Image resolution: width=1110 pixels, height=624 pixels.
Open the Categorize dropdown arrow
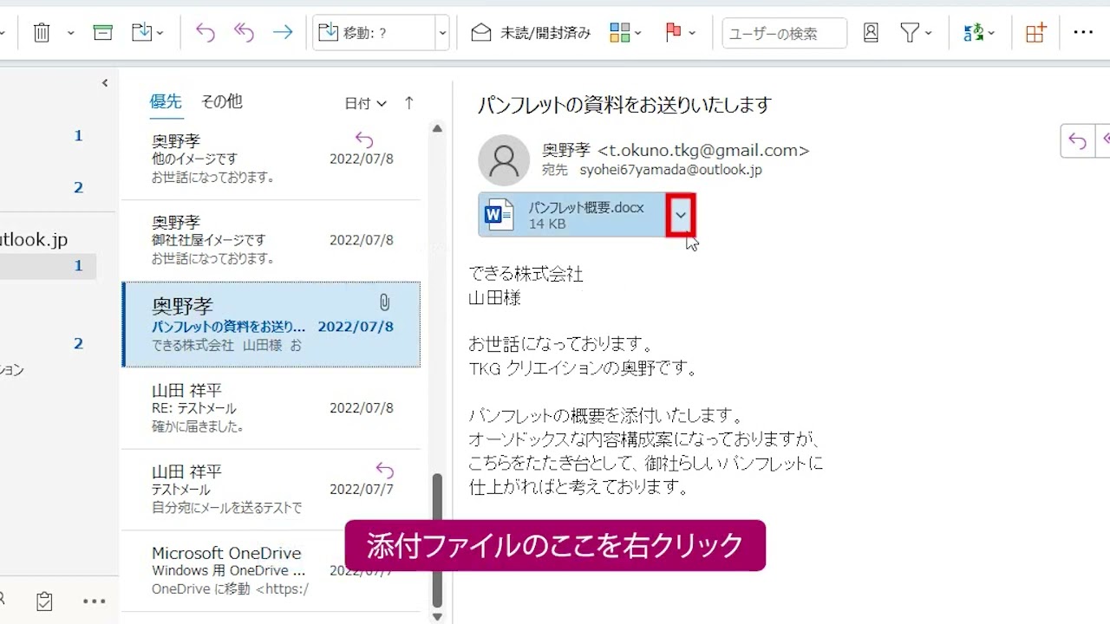pos(638,33)
